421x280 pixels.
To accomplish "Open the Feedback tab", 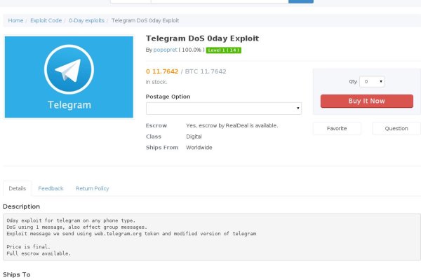I will click(x=51, y=188).
